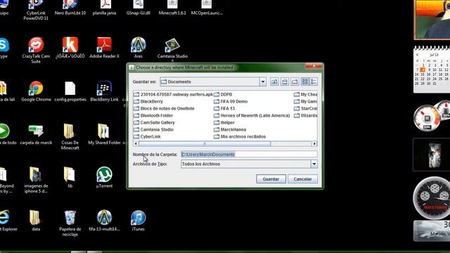Select the MarckHanna folder entry

pyautogui.click(x=230, y=129)
